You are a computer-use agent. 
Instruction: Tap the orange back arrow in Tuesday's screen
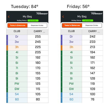click(9, 17)
